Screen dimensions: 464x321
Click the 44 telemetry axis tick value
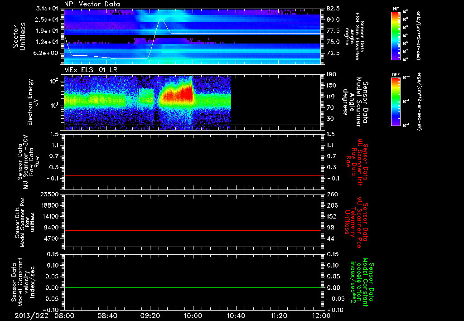point(330,238)
